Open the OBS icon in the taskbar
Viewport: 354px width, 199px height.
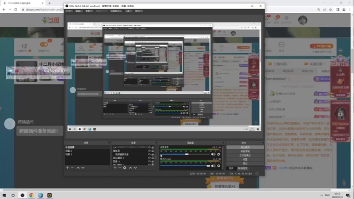coord(23,195)
